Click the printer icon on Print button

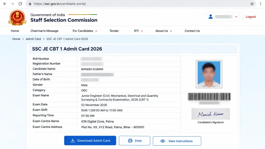coord(130,141)
